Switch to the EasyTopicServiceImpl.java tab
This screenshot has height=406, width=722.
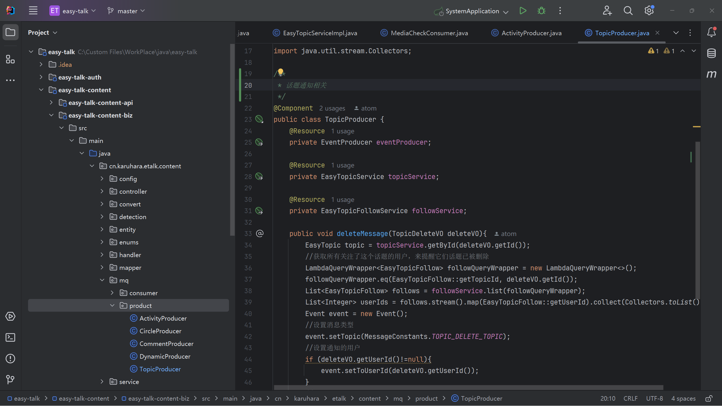pyautogui.click(x=320, y=33)
